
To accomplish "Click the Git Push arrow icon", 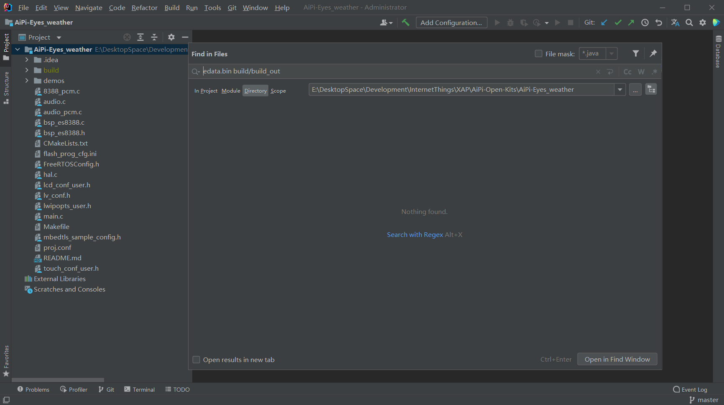I will tap(631, 23).
